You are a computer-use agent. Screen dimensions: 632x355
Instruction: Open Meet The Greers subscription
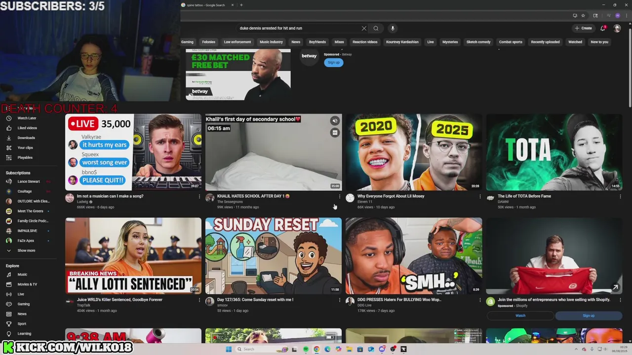[28, 211]
